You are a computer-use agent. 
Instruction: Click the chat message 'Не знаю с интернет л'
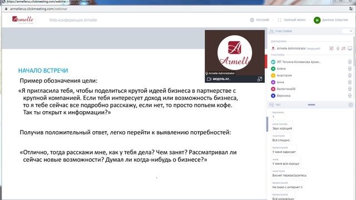tap(288, 187)
